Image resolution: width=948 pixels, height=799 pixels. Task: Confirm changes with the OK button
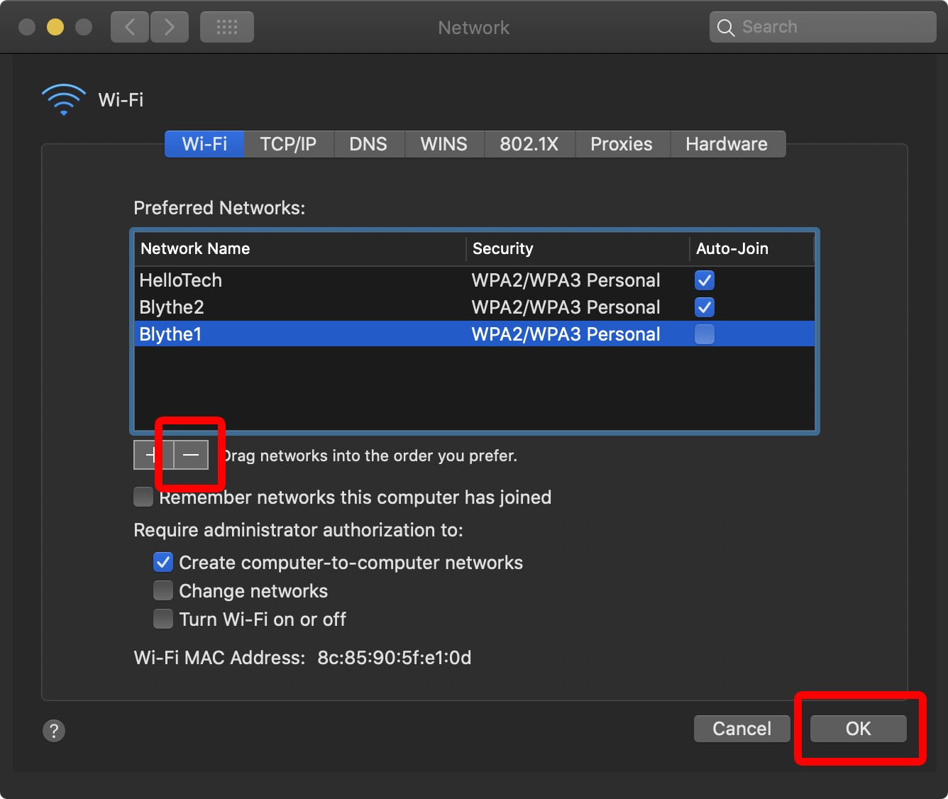click(857, 728)
